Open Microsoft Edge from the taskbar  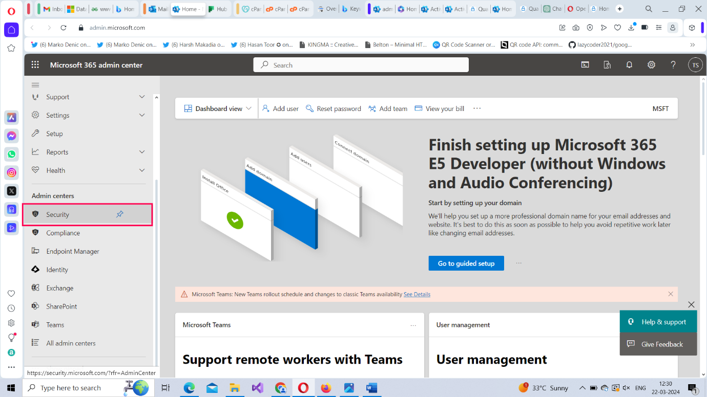pyautogui.click(x=189, y=388)
